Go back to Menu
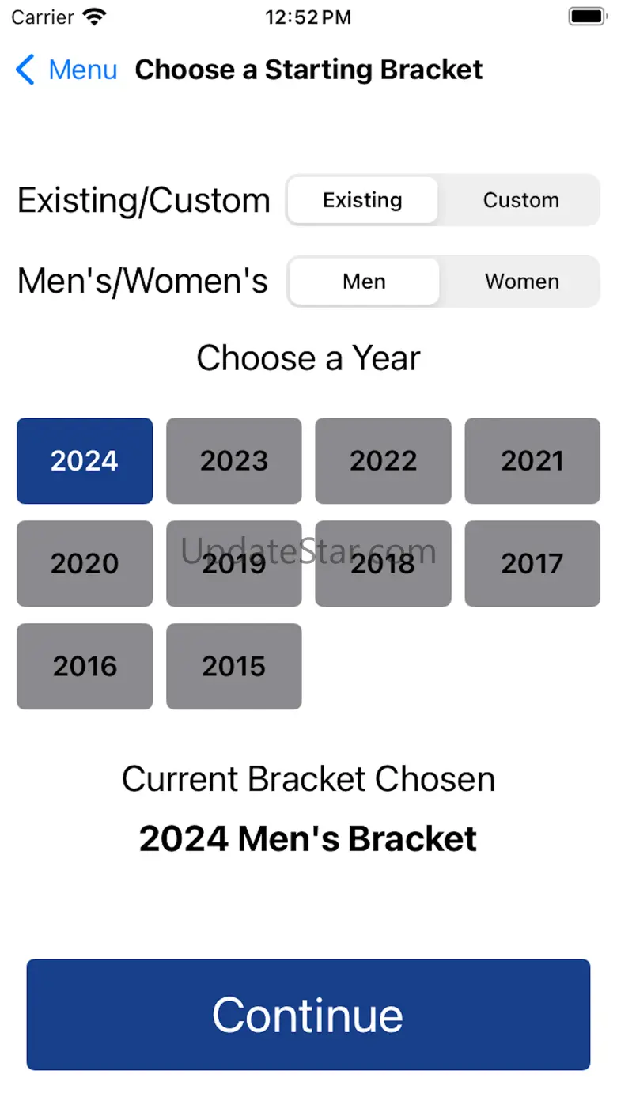Screen dimensions: 617x1097 coord(82,70)
